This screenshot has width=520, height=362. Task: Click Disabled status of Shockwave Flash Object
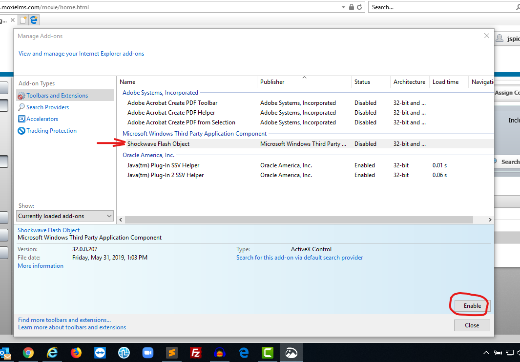[365, 144]
